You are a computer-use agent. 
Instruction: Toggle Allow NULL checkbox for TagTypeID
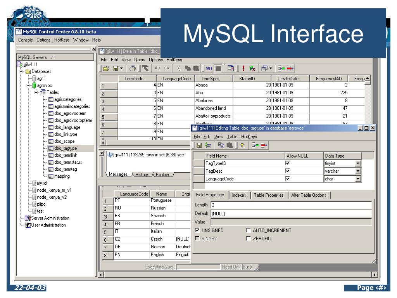[x=288, y=163]
